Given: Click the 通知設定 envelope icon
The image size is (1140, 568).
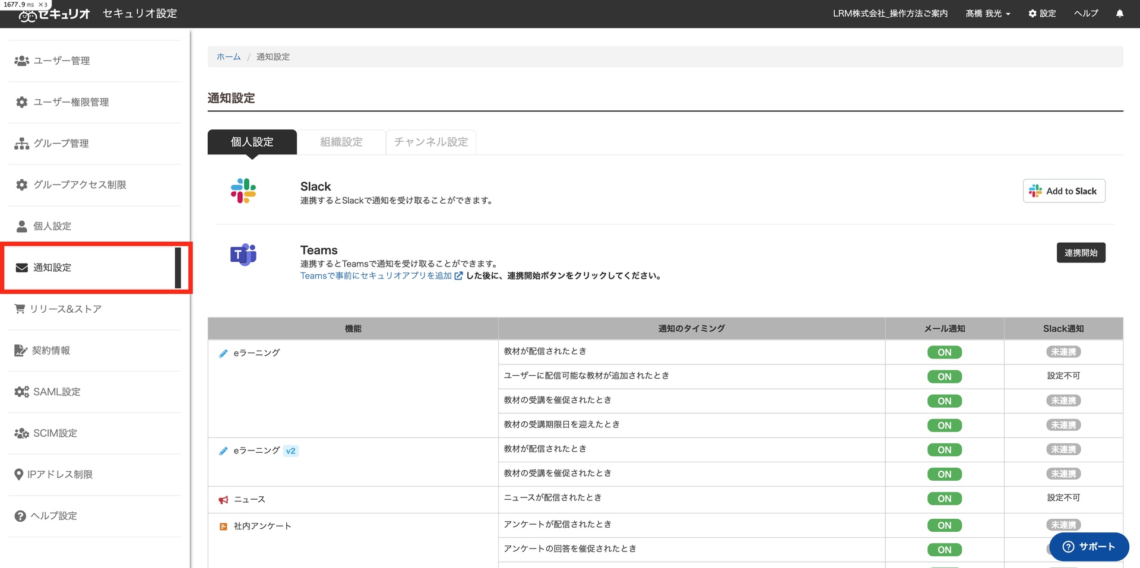Looking at the screenshot, I should click(x=22, y=268).
